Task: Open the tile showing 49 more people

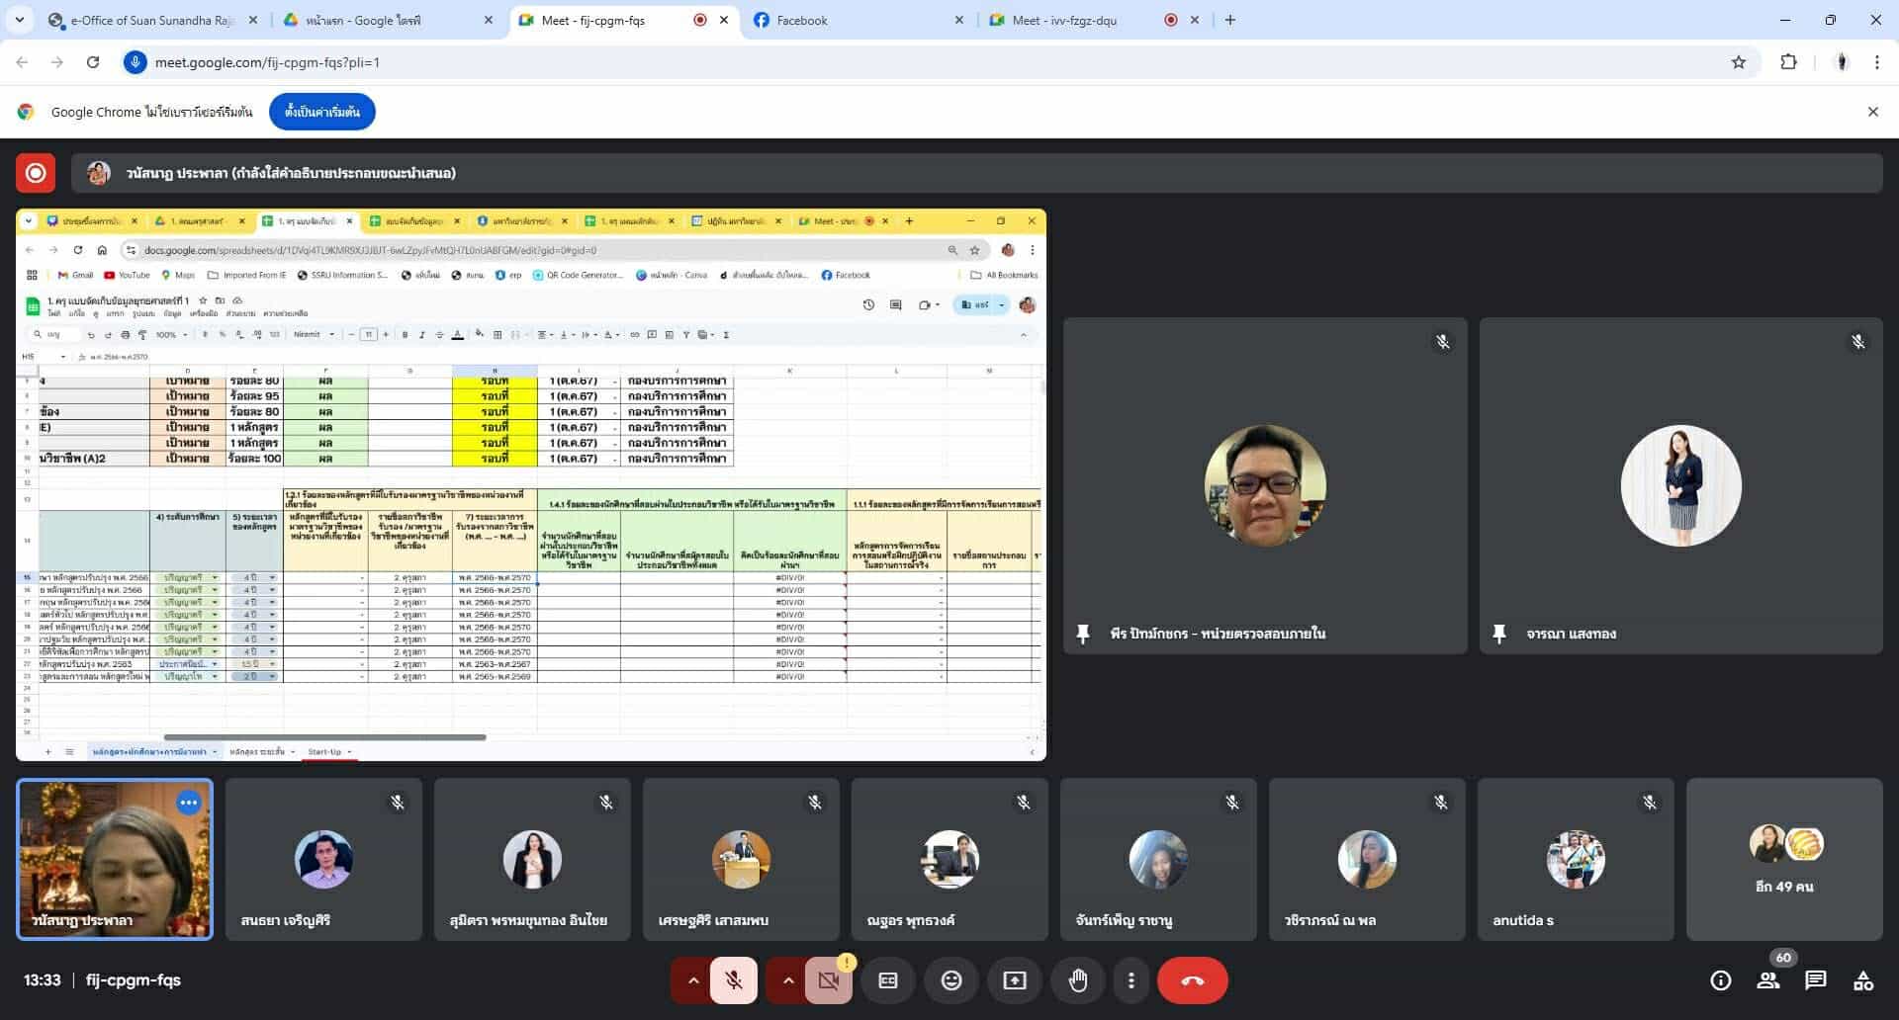Action: pyautogui.click(x=1783, y=859)
